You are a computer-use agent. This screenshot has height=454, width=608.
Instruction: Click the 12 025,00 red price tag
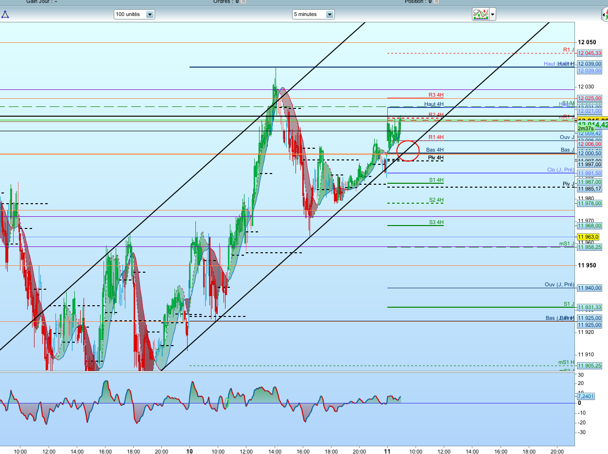589,98
